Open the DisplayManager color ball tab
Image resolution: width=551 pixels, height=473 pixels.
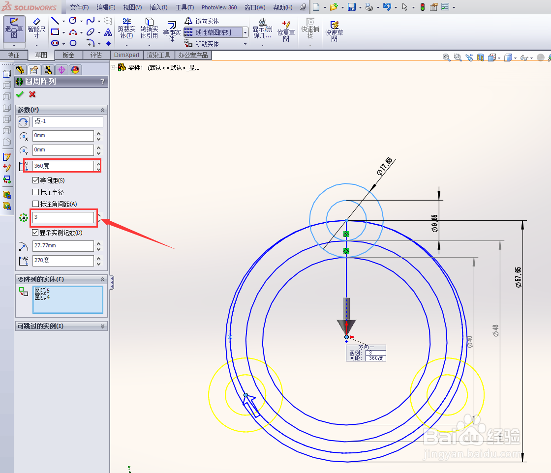pyautogui.click(x=75, y=69)
